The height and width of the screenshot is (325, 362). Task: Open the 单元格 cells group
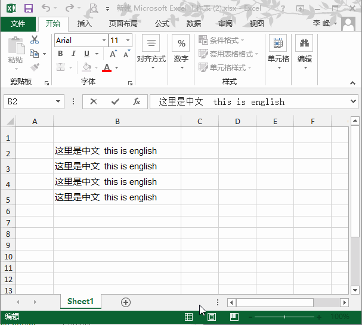[x=278, y=52]
